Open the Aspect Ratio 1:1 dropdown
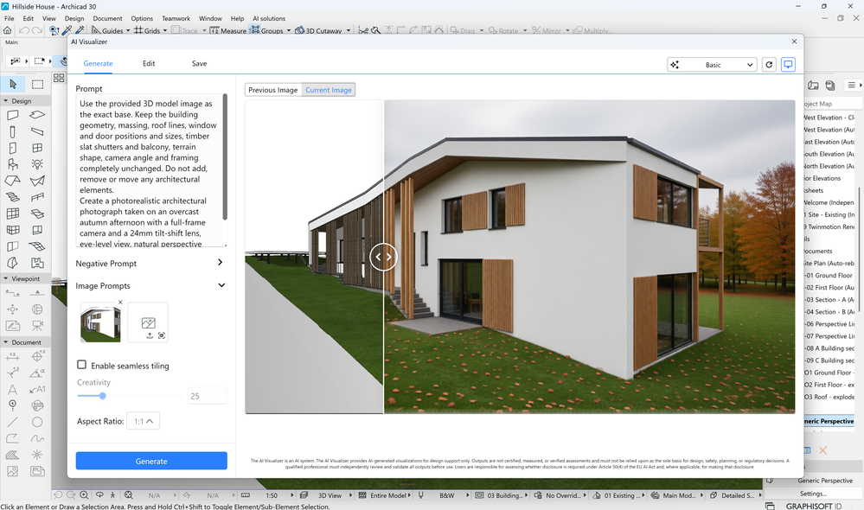 [x=144, y=421]
